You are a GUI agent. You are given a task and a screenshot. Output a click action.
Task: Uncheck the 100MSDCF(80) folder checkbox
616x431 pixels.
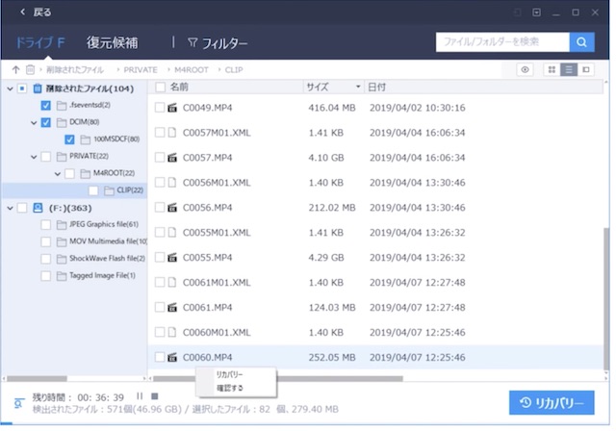[x=69, y=139]
